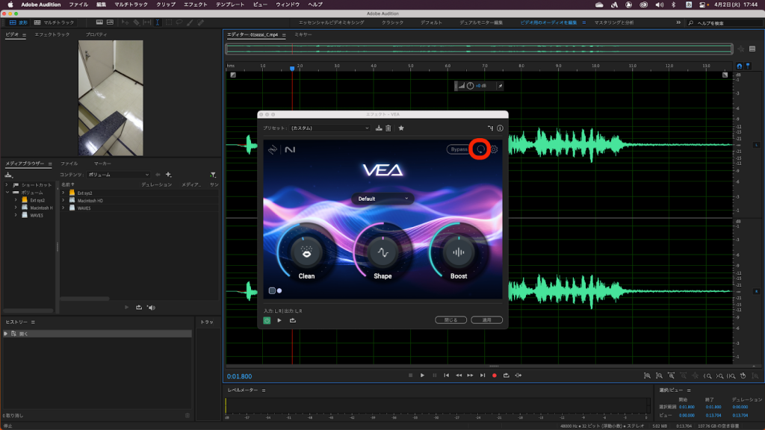Move playhead to previous marker
Screen dimensions: 765x430
[447, 376]
